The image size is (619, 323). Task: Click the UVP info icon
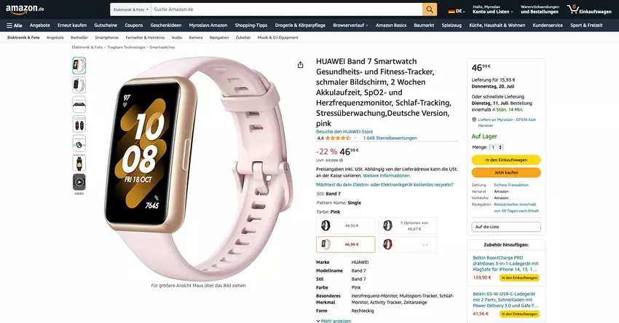pyautogui.click(x=341, y=160)
